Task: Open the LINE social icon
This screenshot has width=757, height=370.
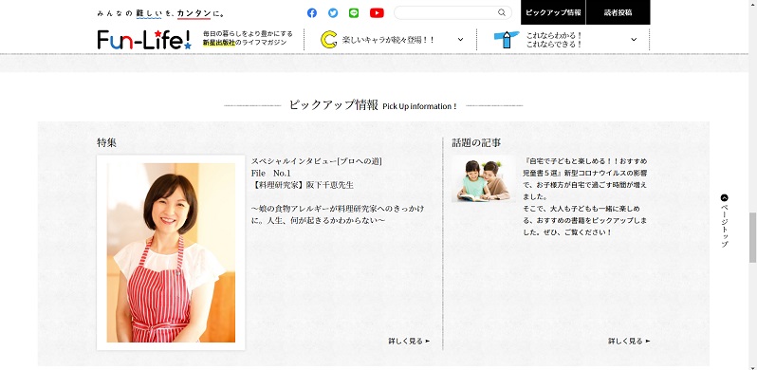Action: coord(354,13)
